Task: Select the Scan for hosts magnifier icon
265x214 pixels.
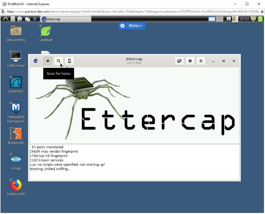Action: click(59, 61)
